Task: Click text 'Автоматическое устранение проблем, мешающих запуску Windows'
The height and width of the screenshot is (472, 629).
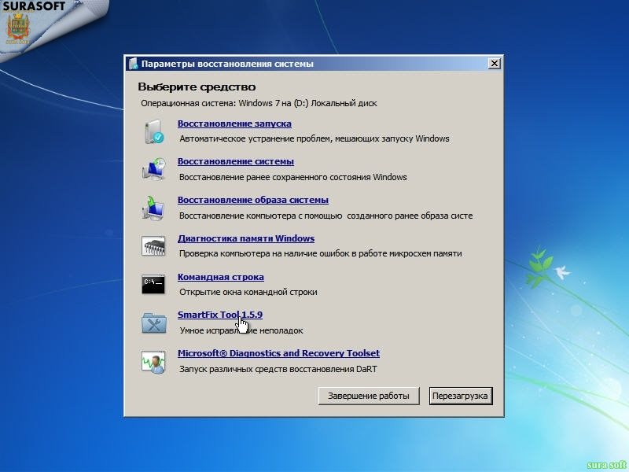Action: [314, 139]
